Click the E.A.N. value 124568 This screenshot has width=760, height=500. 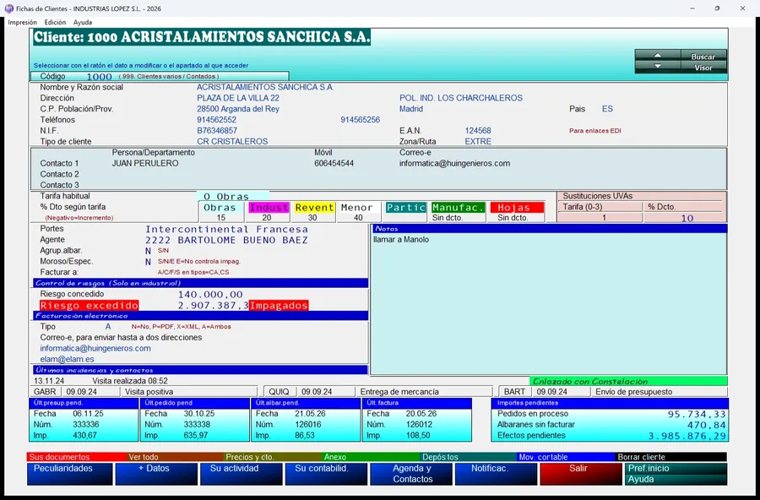pyautogui.click(x=478, y=131)
